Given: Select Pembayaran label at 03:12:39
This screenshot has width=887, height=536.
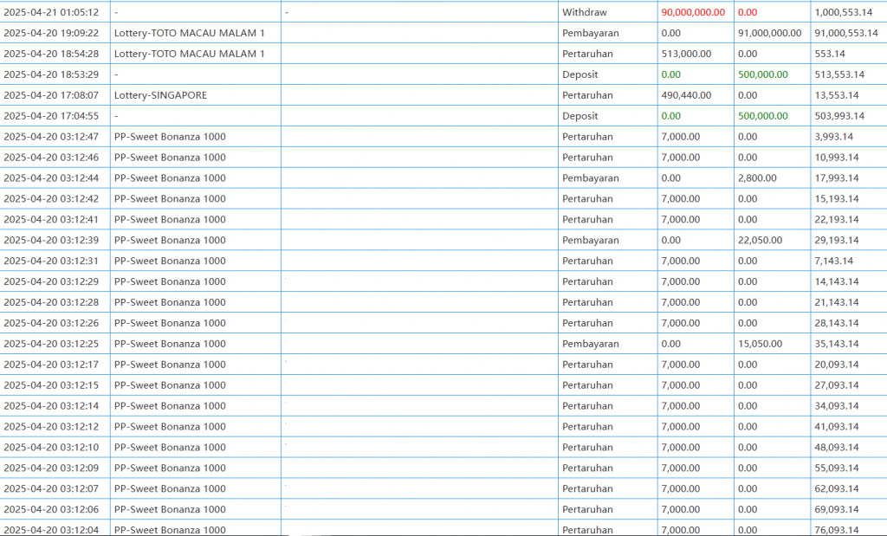Looking at the screenshot, I should point(590,241).
